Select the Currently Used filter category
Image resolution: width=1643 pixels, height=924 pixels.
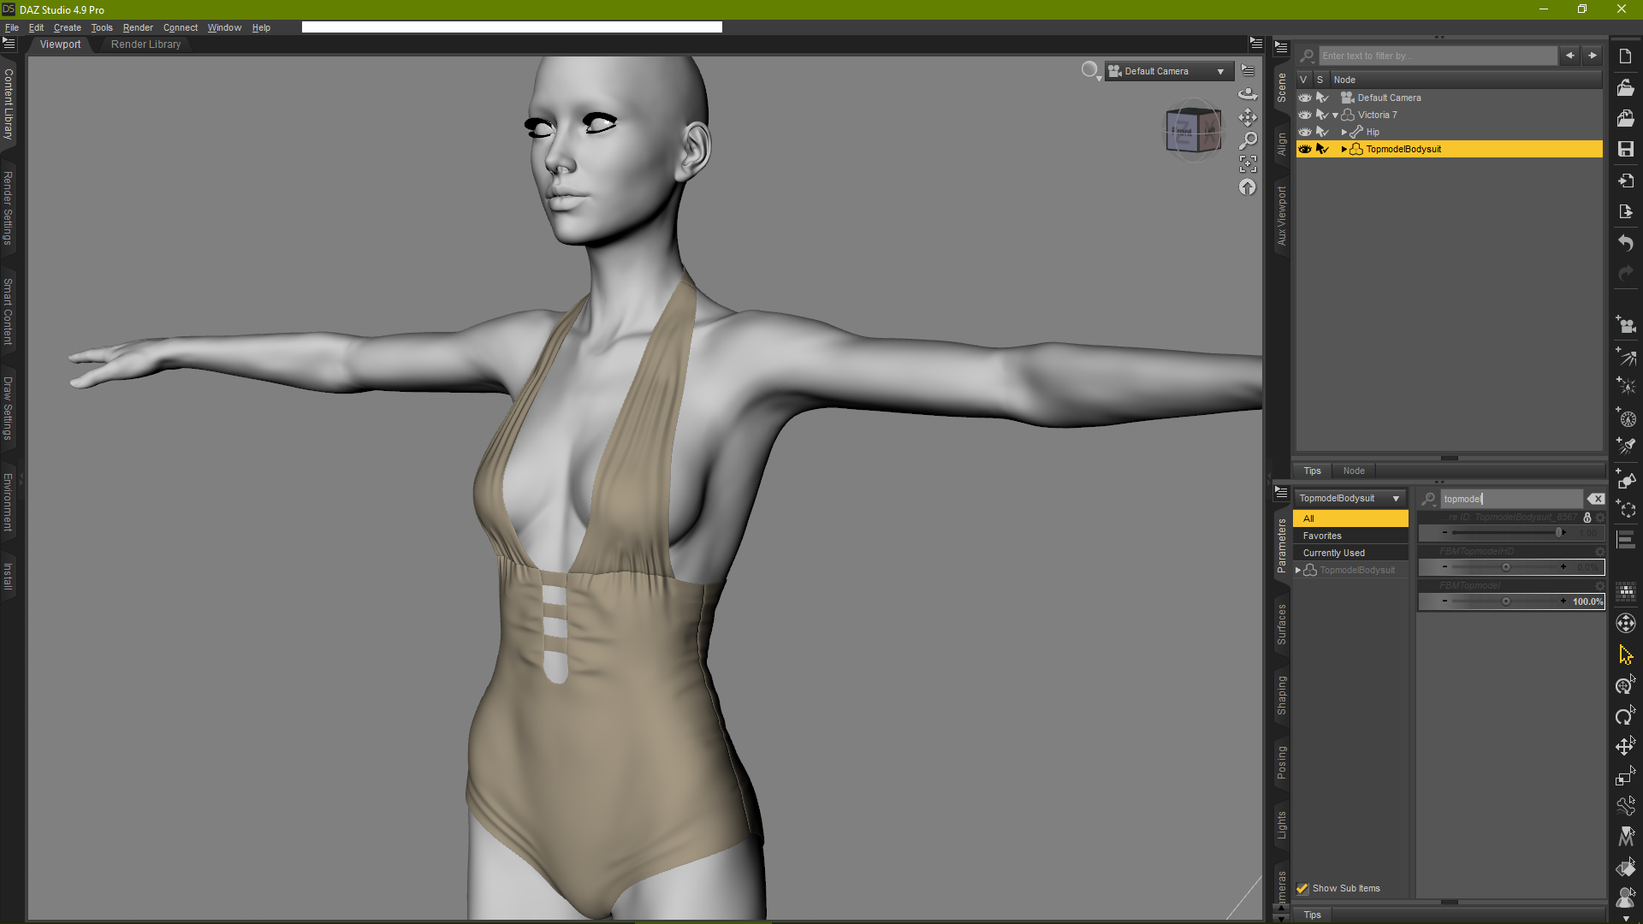tap(1334, 553)
